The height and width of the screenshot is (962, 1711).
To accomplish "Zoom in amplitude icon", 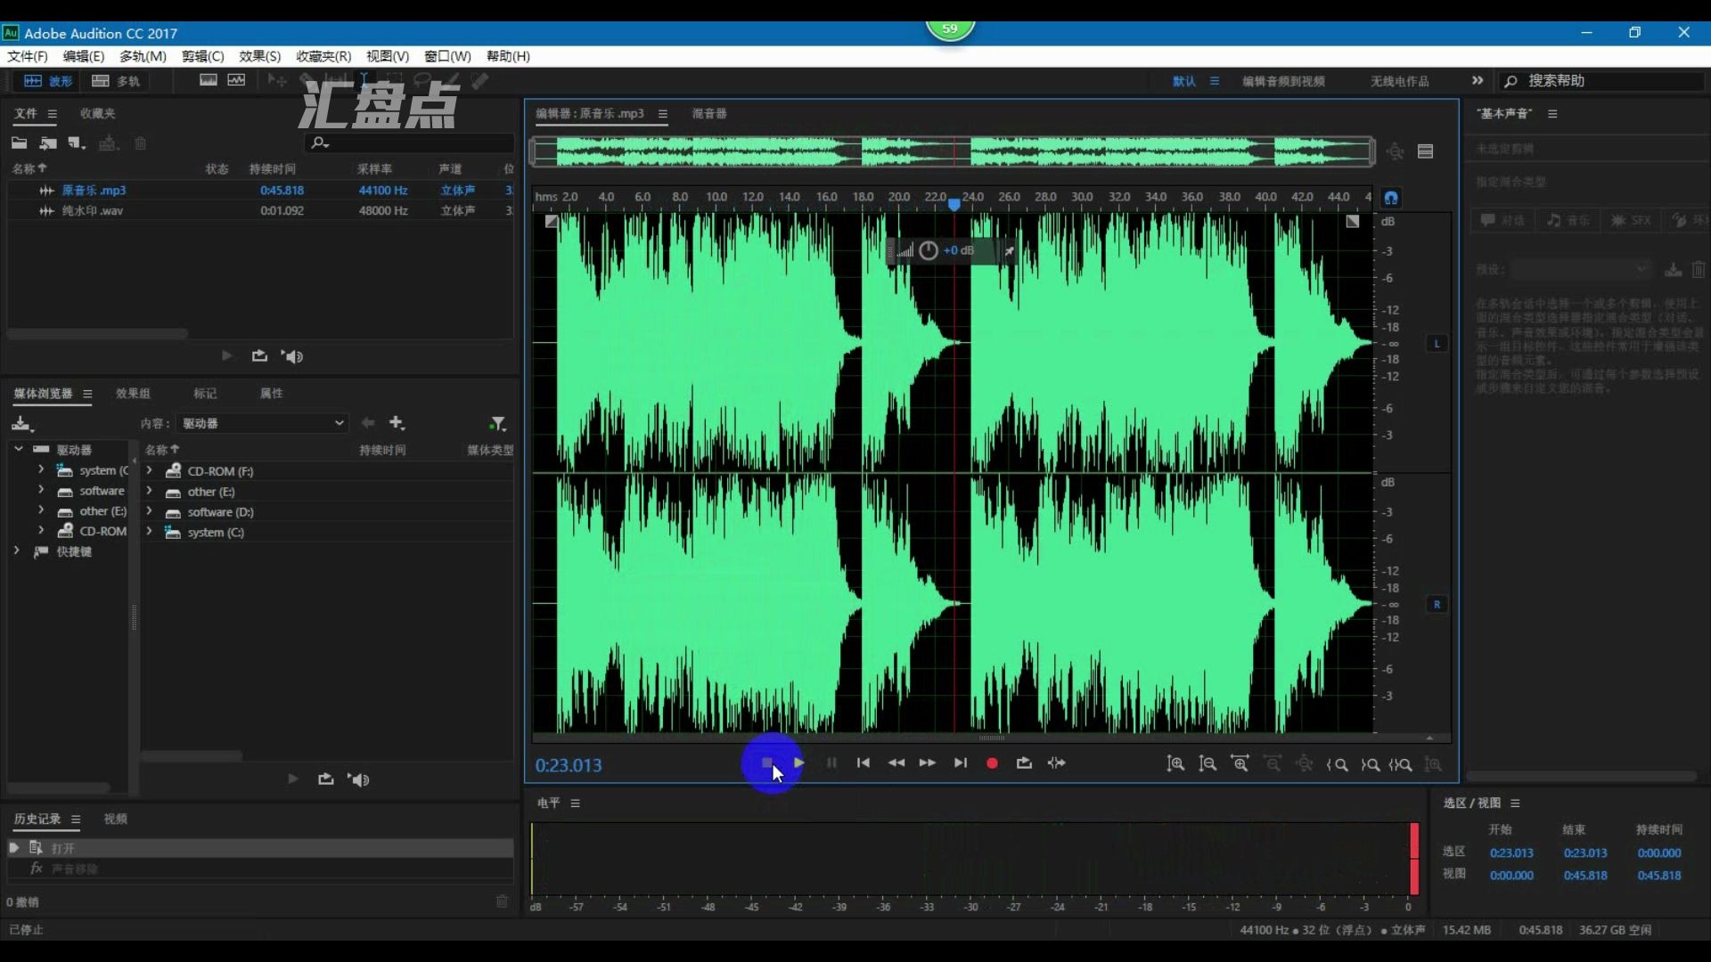I will pos(1175,764).
